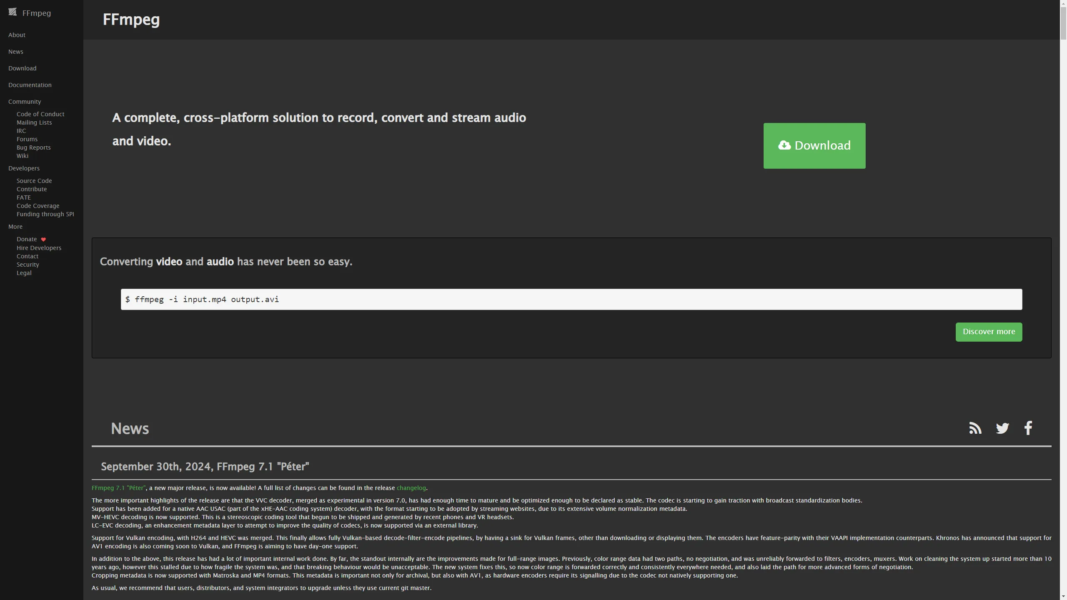
Task: Click the FFmpeg logo icon in sidebar
Action: pyautogui.click(x=13, y=12)
